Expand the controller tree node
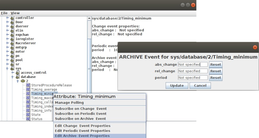The image size is (259, 138). point(7,18)
